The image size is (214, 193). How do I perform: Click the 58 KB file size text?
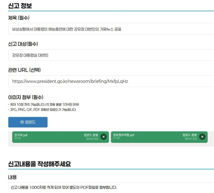point(17,138)
